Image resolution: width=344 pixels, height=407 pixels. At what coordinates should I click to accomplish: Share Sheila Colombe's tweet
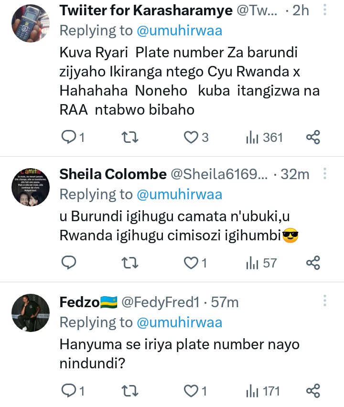coord(312,263)
